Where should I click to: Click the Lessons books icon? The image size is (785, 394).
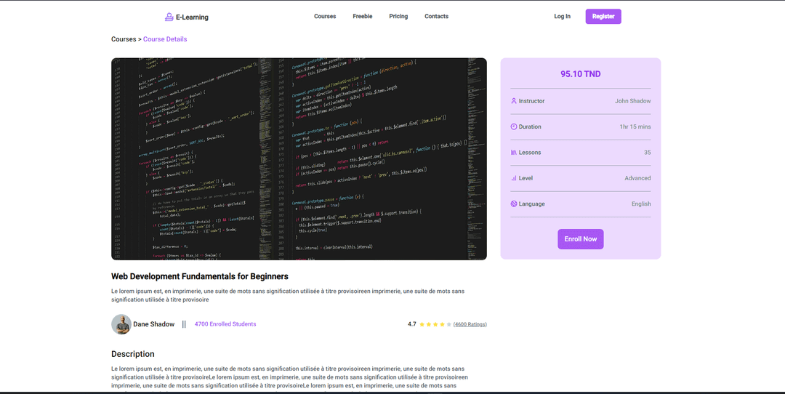(x=514, y=152)
